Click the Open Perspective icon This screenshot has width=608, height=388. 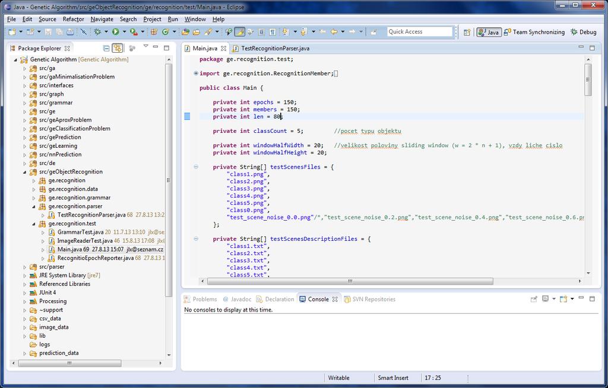tap(467, 32)
